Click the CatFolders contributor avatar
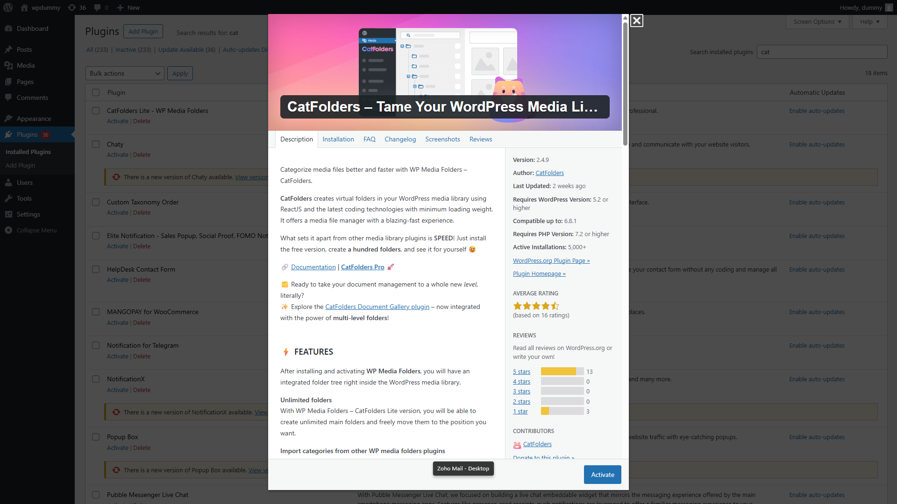 click(x=517, y=445)
